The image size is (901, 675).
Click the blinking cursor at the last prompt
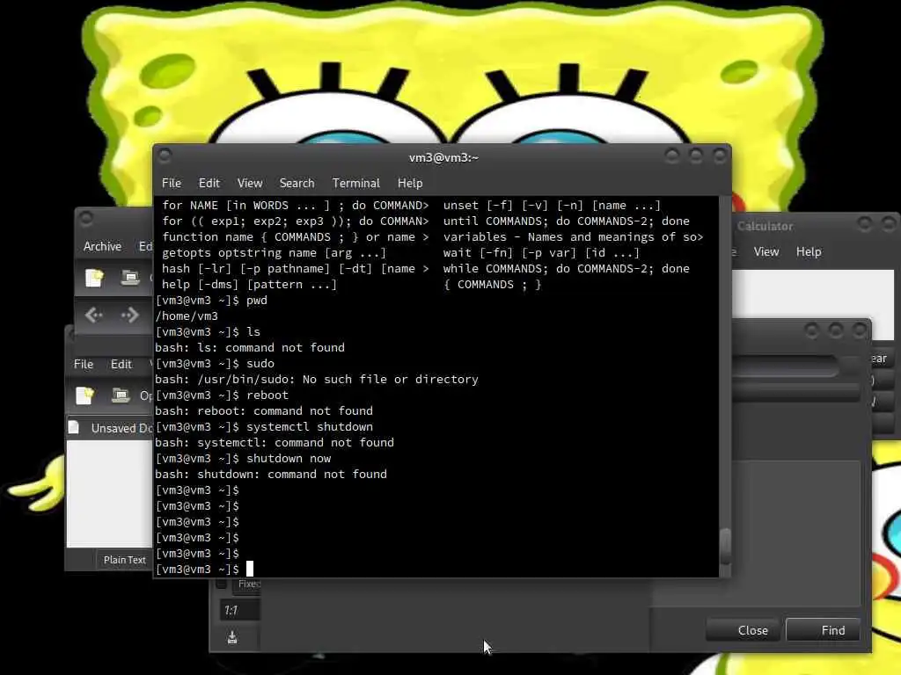coord(249,569)
